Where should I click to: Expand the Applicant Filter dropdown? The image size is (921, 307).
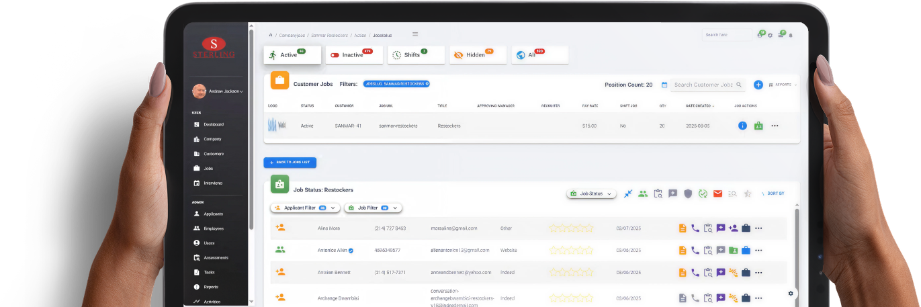click(x=304, y=208)
